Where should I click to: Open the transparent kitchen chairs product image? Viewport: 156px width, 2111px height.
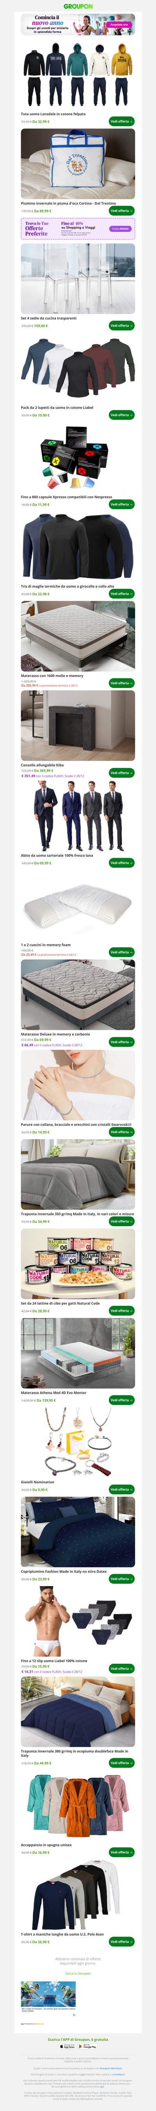78,279
